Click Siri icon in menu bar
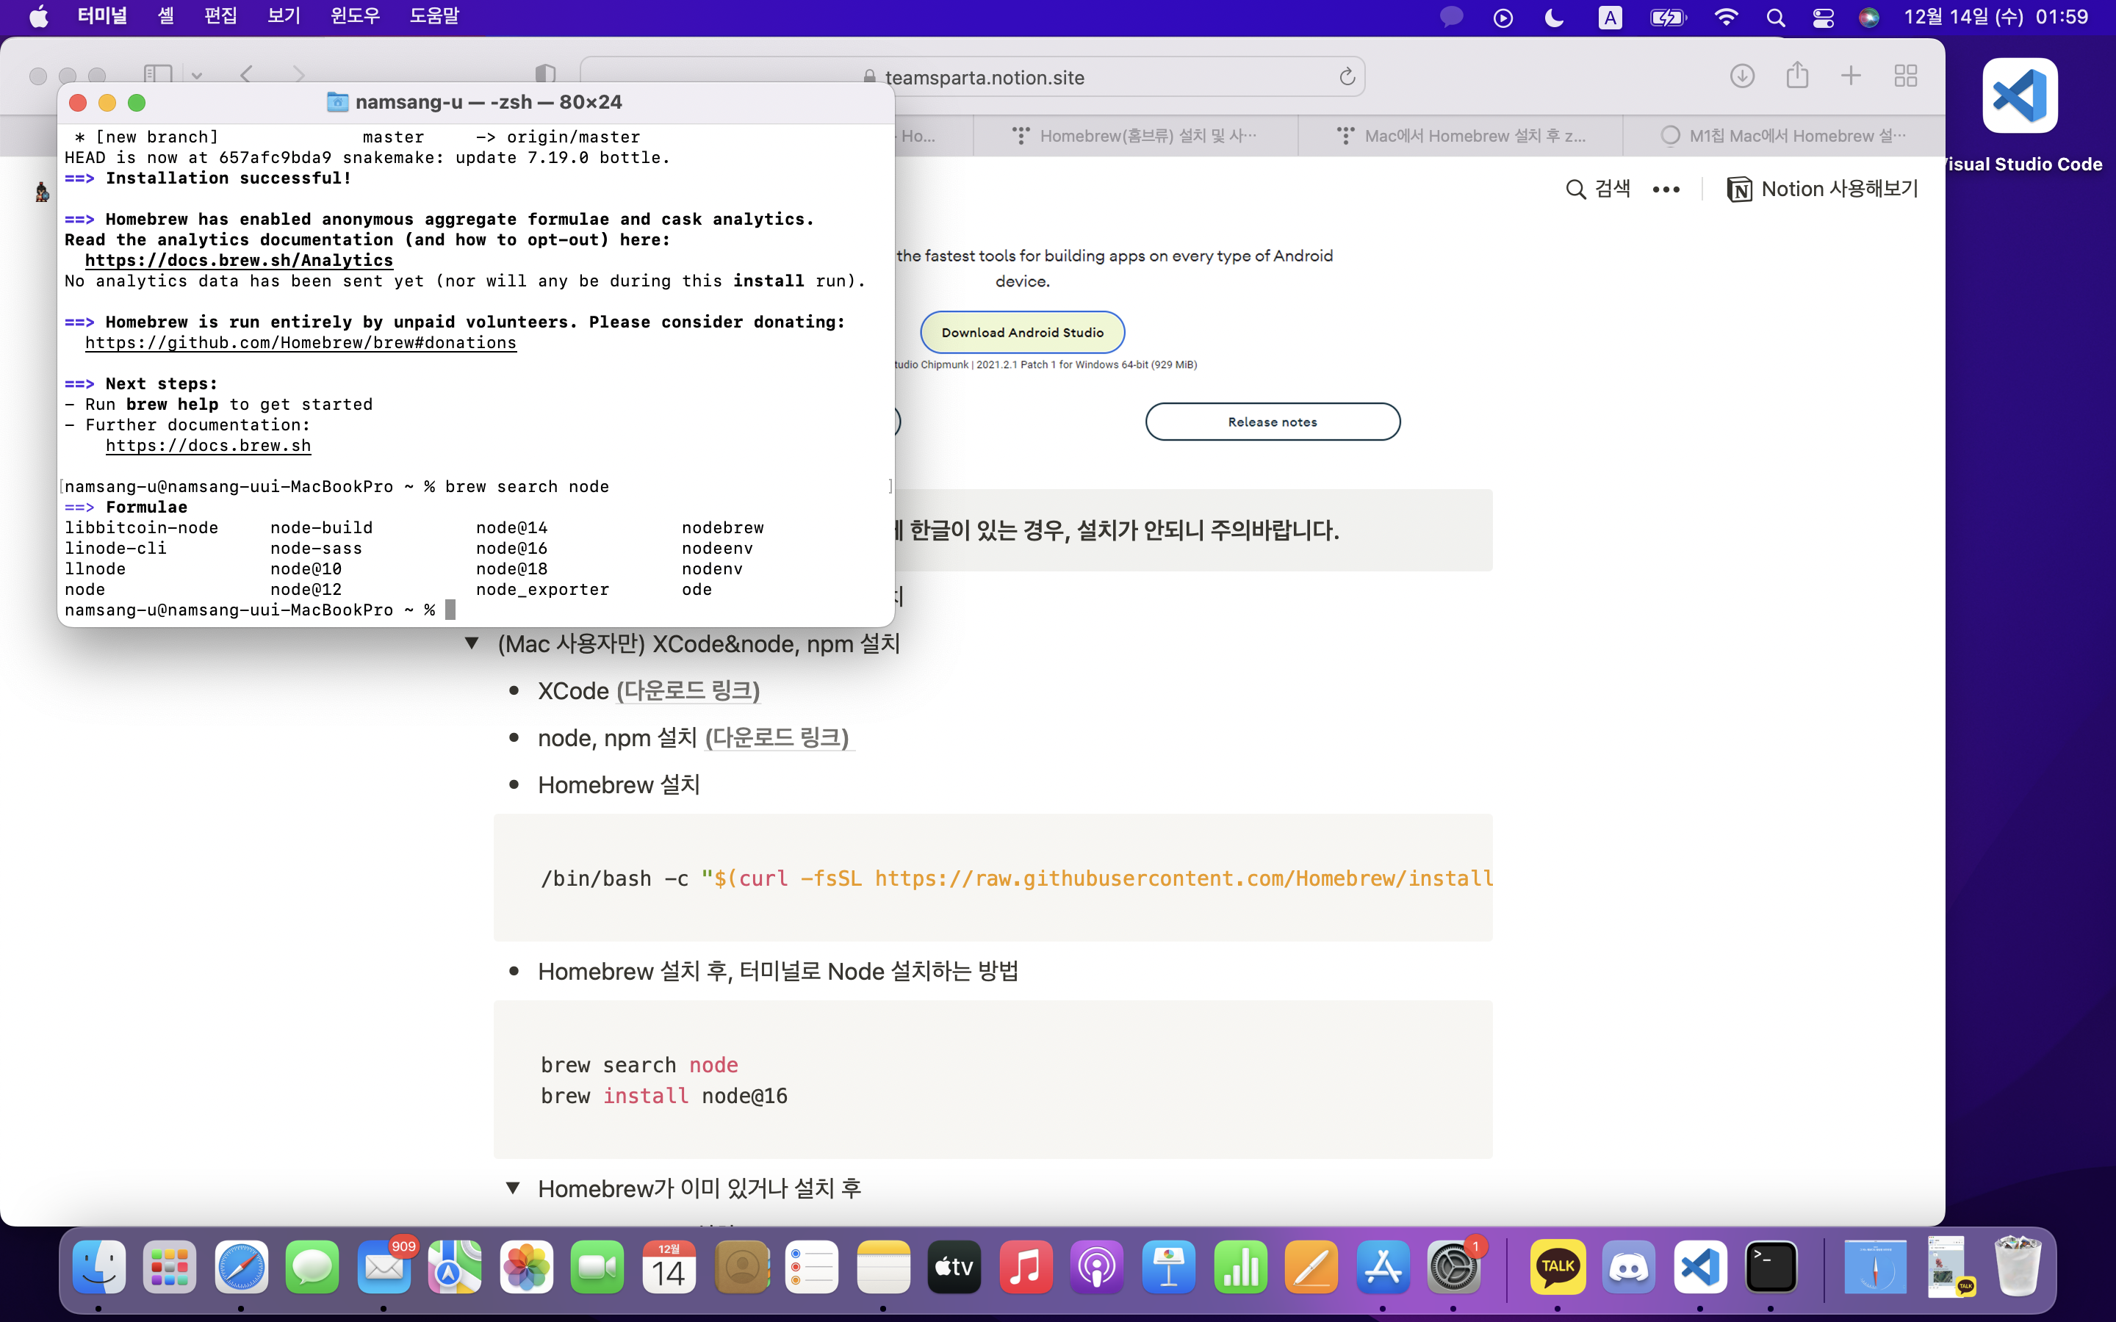2116x1322 pixels. pyautogui.click(x=1868, y=18)
